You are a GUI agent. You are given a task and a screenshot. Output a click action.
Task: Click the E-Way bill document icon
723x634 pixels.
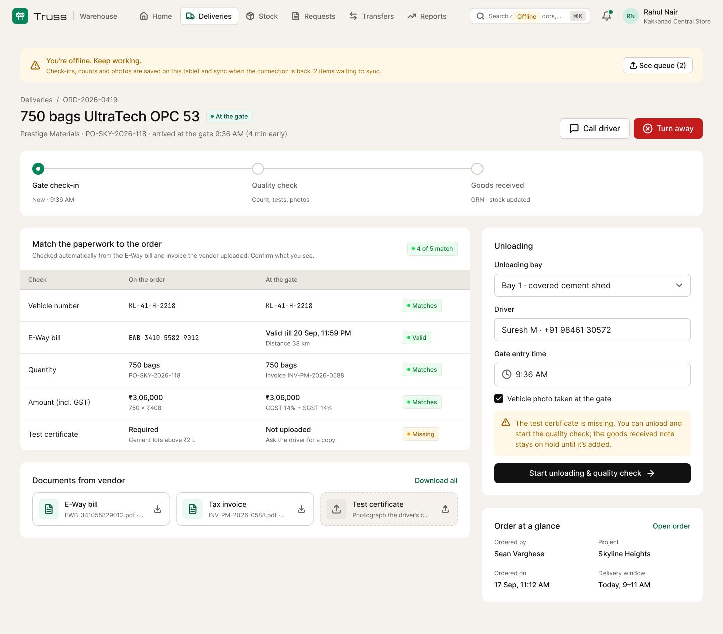coord(49,509)
